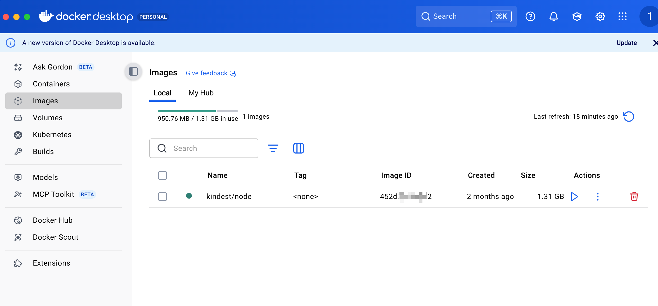Open Docker Desktop settings gear
The image size is (658, 306).
[600, 17]
